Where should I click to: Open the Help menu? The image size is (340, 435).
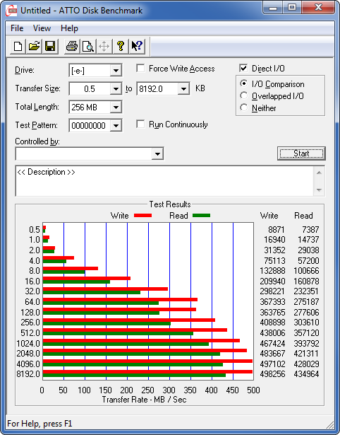coord(69,28)
